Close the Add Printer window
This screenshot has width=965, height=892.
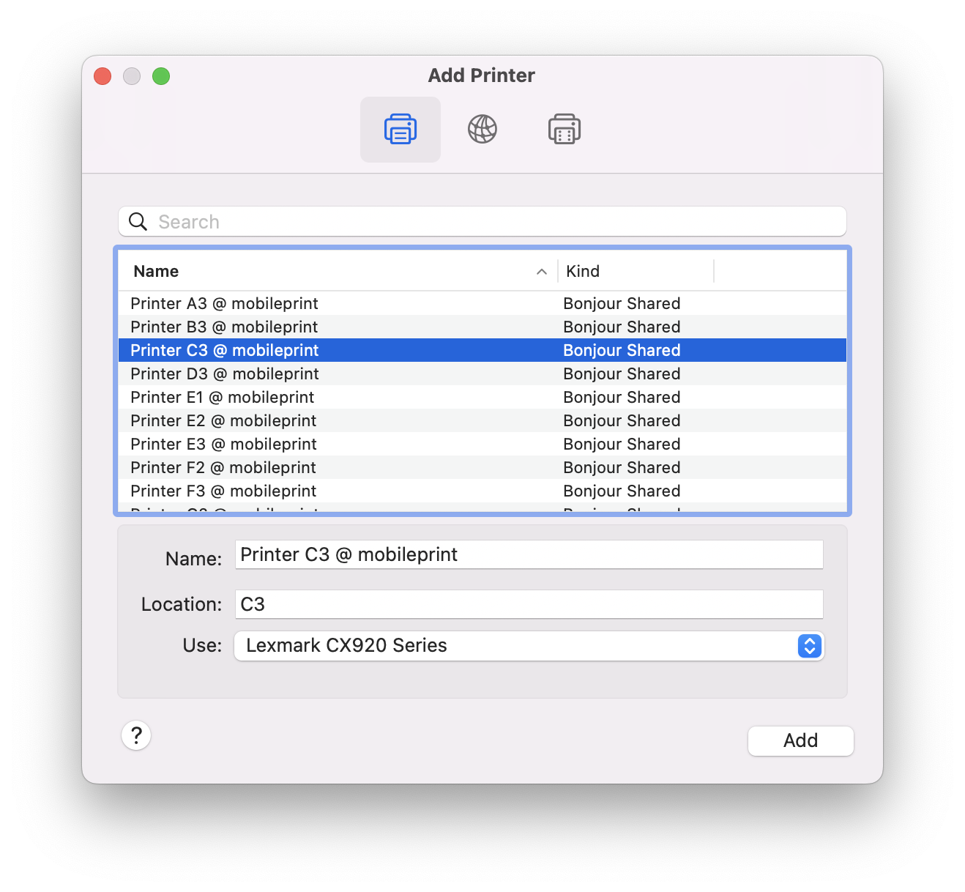pyautogui.click(x=103, y=76)
